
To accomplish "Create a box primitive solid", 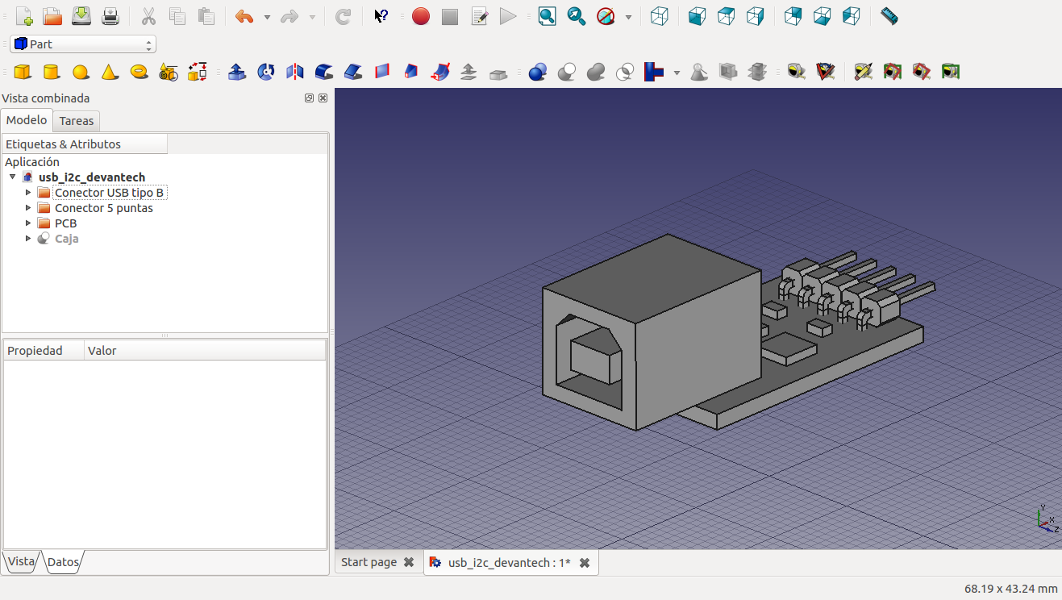I will click(23, 73).
